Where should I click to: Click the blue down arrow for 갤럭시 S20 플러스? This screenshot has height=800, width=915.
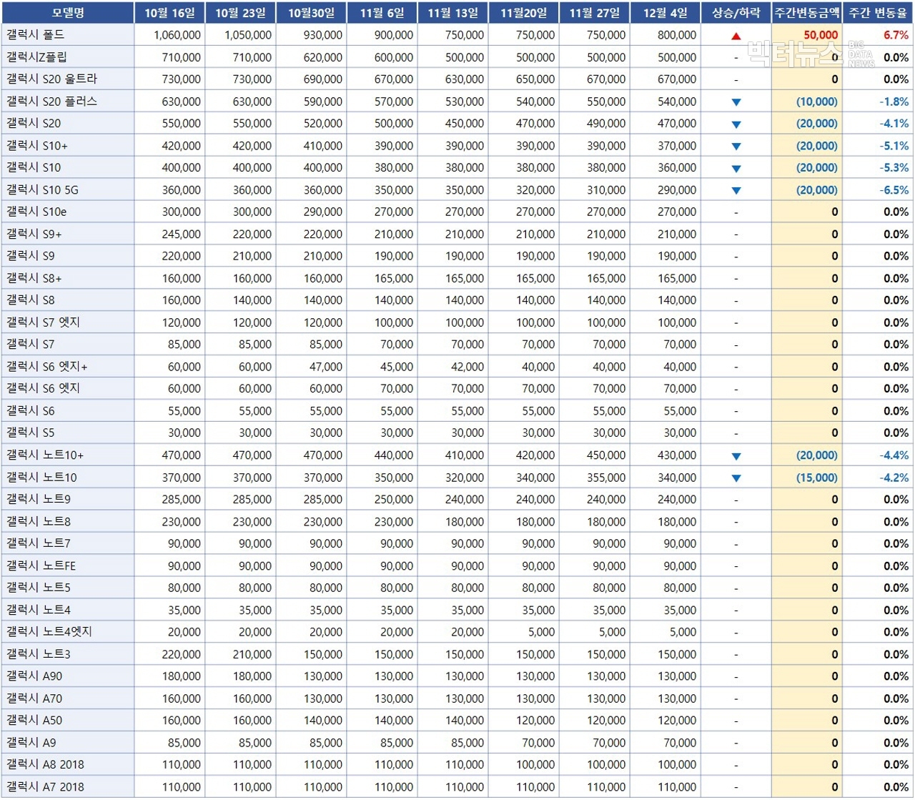pos(736,102)
